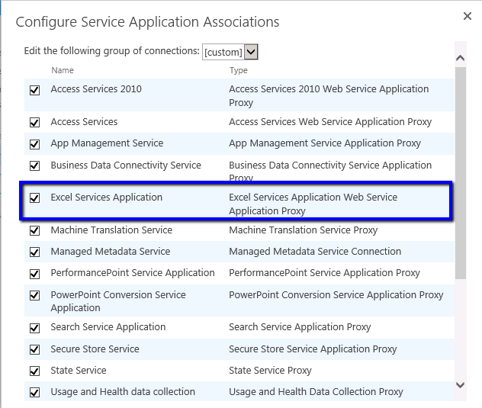Click 'Search Service Application' name text
This screenshot has height=408, width=482.
108,327
